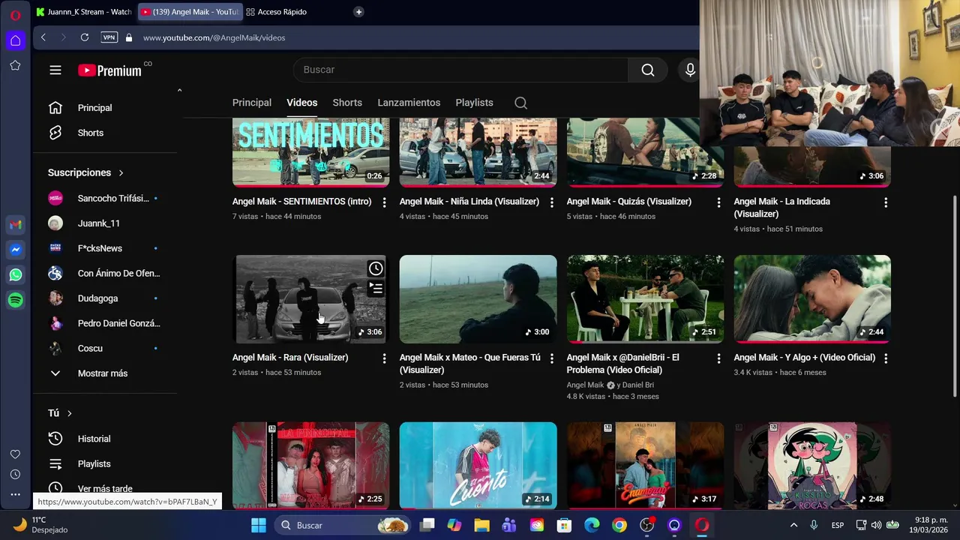Switch to Juannn_K Stream browser tab
Screen dimensions: 960x540
[x=84, y=12]
